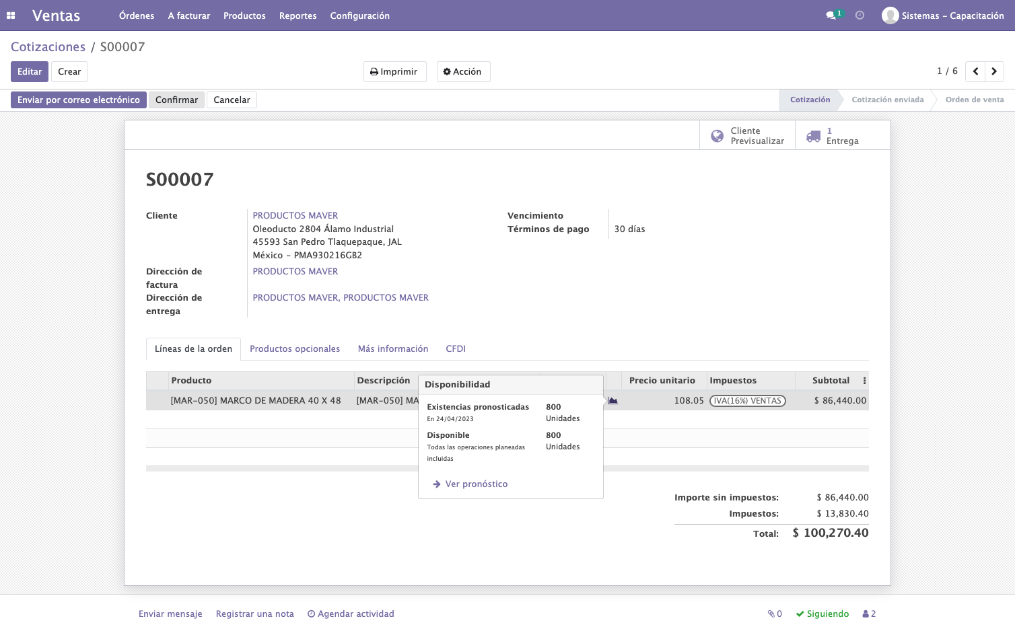Screen dimensions: 1015x635
Task: Open column options kebab icon
Action: coord(864,381)
